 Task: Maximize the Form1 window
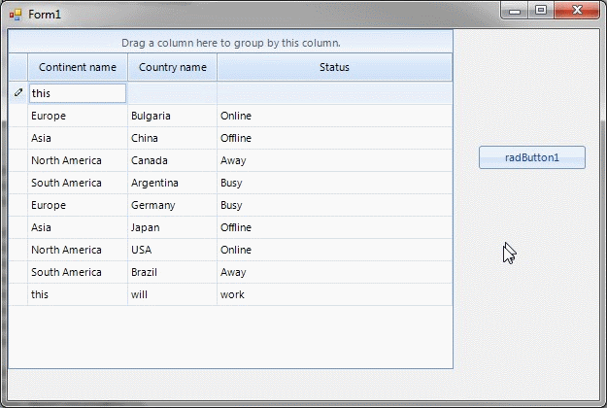click(x=541, y=11)
